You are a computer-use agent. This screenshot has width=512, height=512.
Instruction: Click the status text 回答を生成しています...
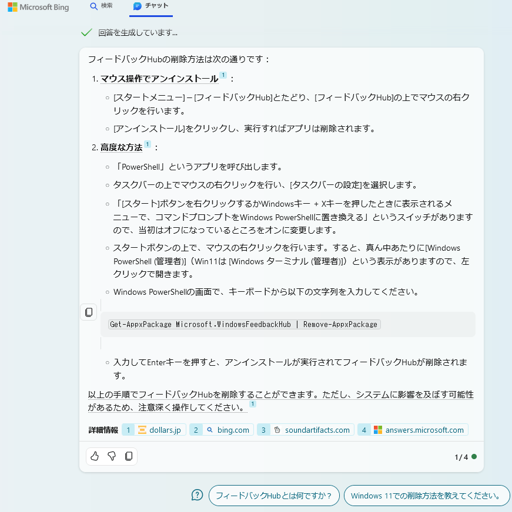[138, 32]
